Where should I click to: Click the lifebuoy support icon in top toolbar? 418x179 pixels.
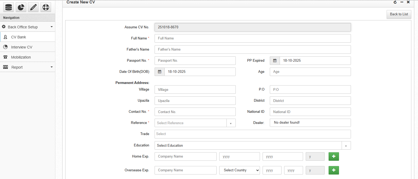coord(46,7)
